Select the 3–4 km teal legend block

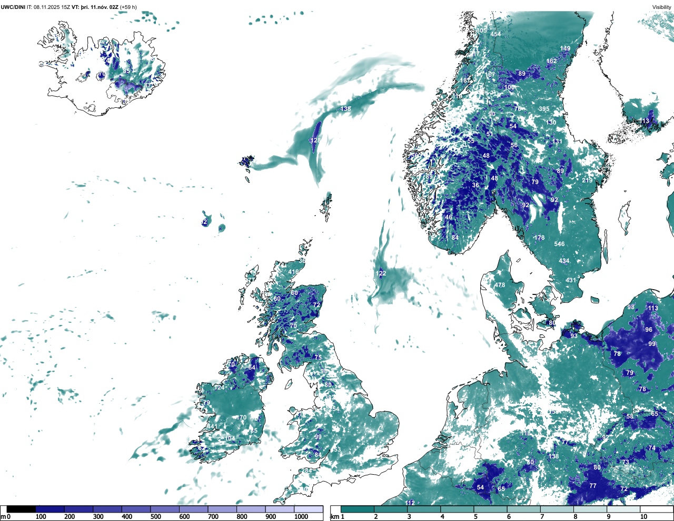[x=424, y=509]
